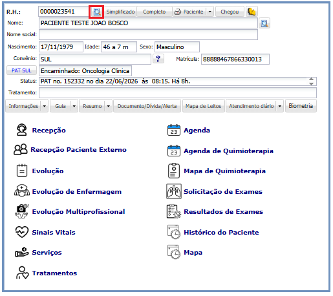Click the PAT SUL button
This screenshot has width=333, height=296.
click(21, 70)
